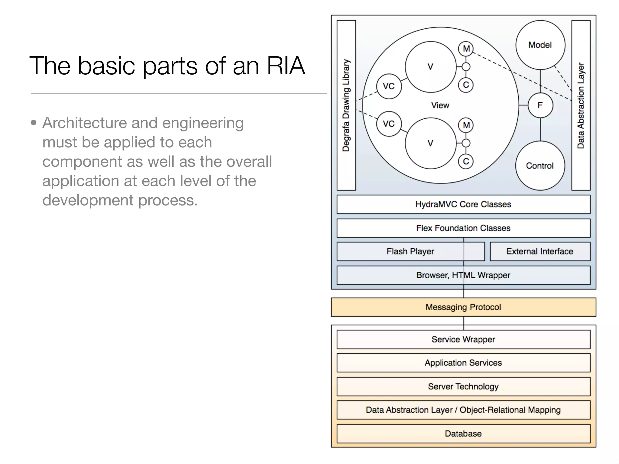Image resolution: width=619 pixels, height=464 pixels.
Task: Select the upper large V circle
Action: [x=430, y=67]
